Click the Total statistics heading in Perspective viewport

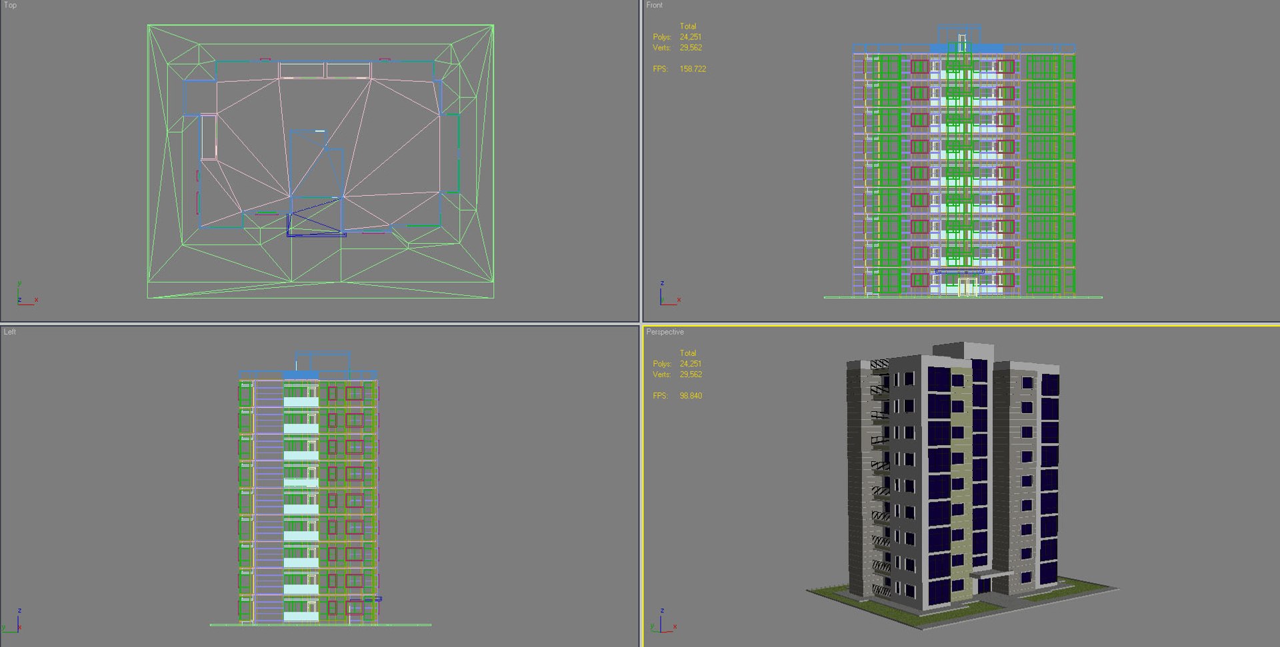688,353
